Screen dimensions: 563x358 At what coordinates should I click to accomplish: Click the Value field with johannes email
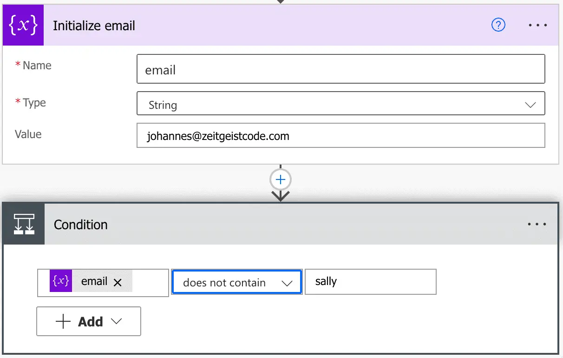pos(341,135)
